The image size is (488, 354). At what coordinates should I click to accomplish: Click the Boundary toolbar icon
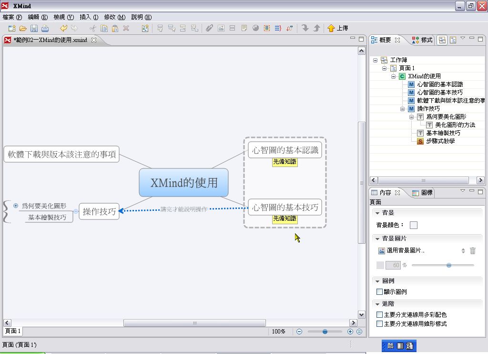pyautogui.click(x=267, y=28)
